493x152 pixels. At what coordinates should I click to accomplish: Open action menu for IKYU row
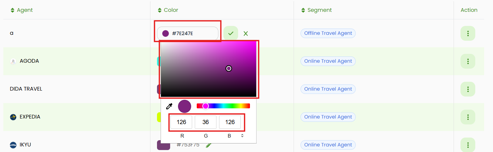468,145
